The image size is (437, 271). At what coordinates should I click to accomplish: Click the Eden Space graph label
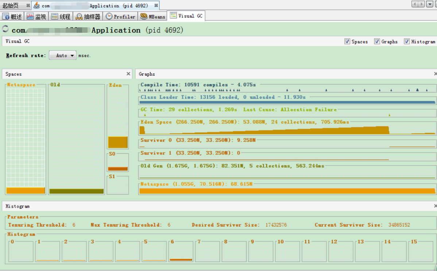click(x=245, y=122)
